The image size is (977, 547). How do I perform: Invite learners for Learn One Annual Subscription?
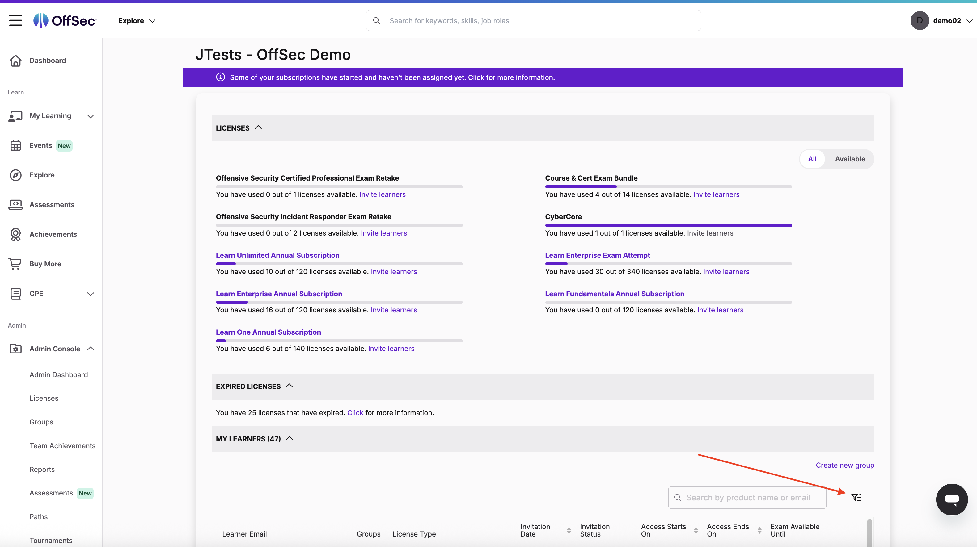click(x=391, y=349)
